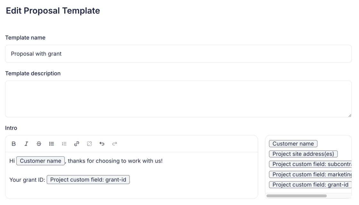359x205 pixels.
Task: Apply italic formatting
Action: [26, 143]
